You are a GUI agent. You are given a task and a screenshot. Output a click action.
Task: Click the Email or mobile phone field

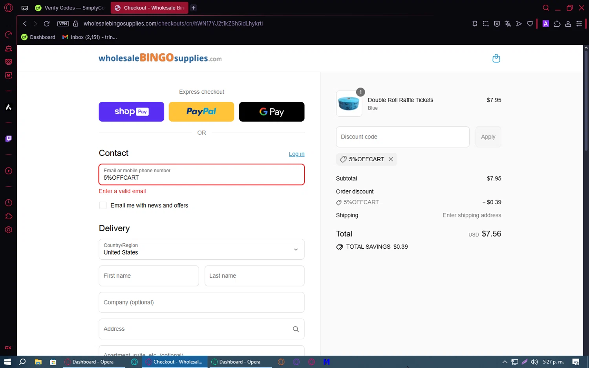coord(201,175)
